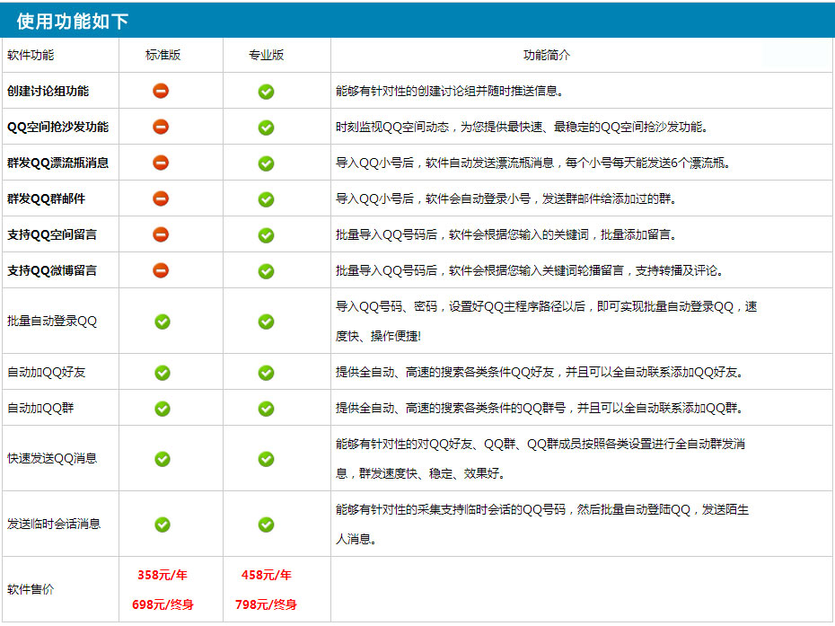Select the 批量自动登录QQ feature name
Image resolution: width=835 pixels, height=626 pixels.
click(x=52, y=322)
